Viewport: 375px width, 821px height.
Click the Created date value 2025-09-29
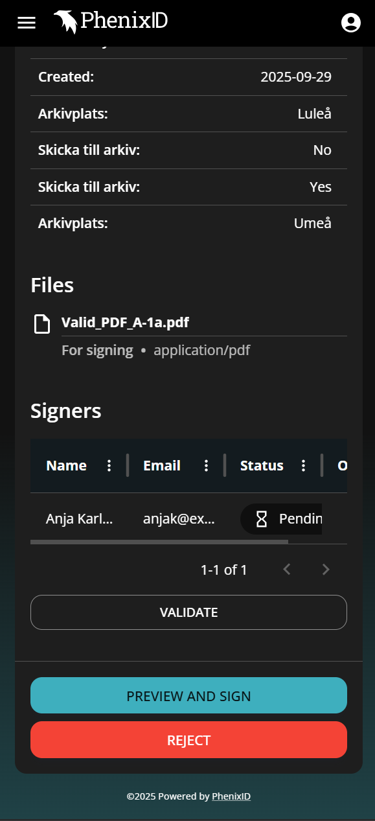click(x=296, y=77)
